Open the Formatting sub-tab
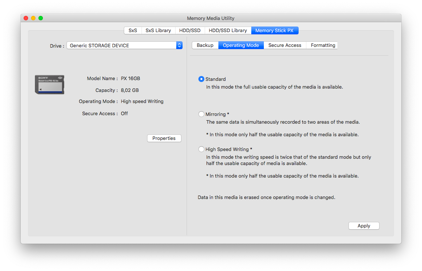Image resolution: width=422 pixels, height=271 pixels. pyautogui.click(x=323, y=45)
